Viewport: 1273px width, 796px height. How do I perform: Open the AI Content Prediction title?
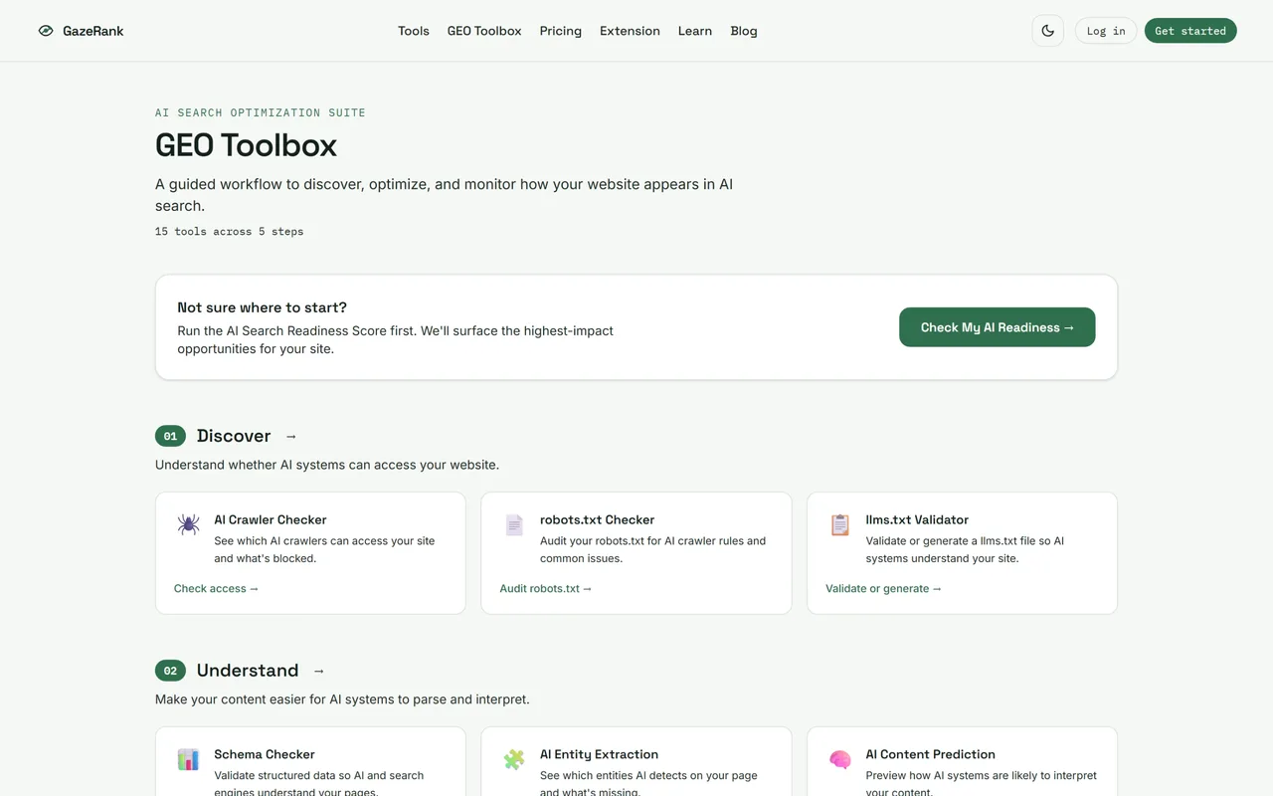(931, 754)
